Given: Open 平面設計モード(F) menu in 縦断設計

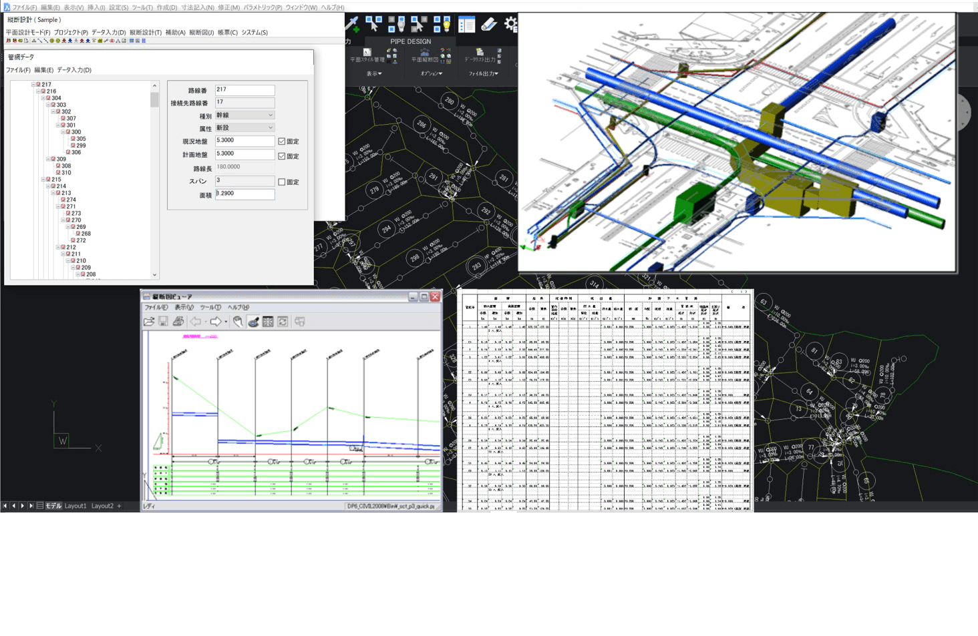Looking at the screenshot, I should coord(28,32).
